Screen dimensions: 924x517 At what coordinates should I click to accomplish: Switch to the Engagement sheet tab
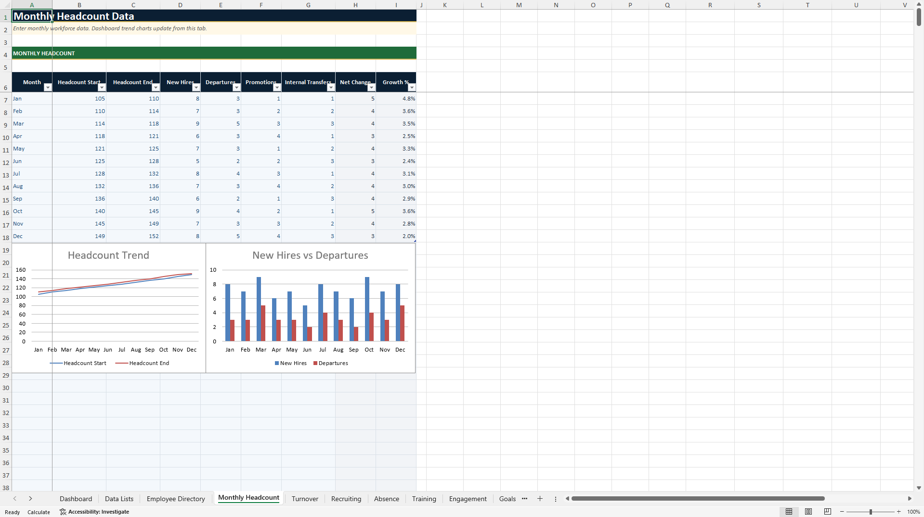click(x=468, y=499)
